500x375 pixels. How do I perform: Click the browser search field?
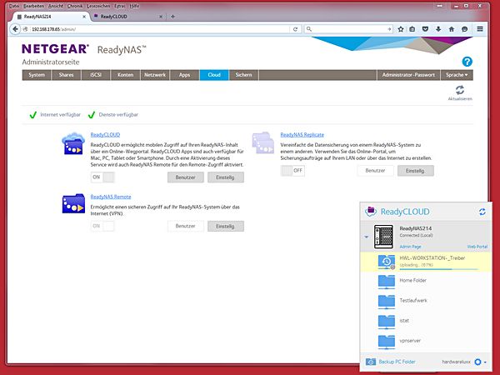point(349,29)
